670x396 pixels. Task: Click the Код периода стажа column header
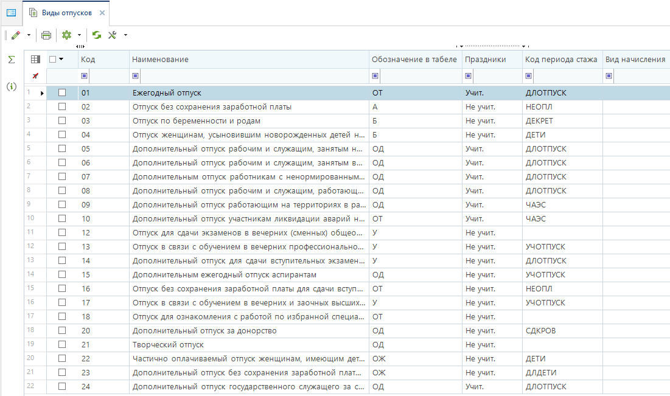click(x=560, y=60)
